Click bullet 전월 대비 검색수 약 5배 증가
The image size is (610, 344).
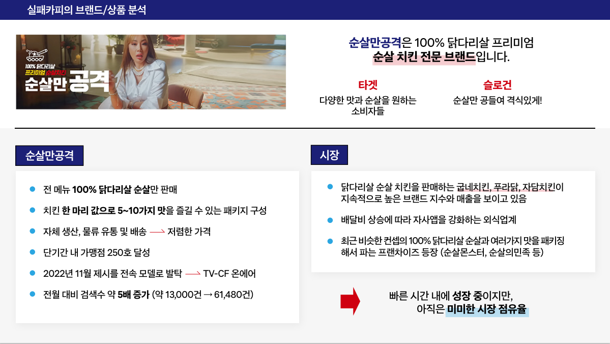point(148,295)
